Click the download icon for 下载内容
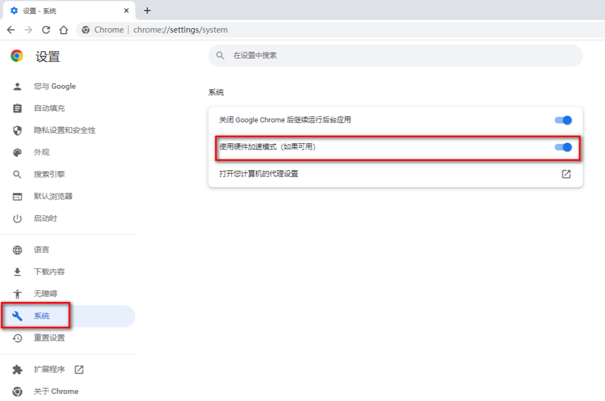Viewport: 605px width, 401px height. (18, 272)
